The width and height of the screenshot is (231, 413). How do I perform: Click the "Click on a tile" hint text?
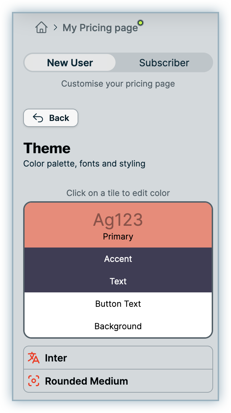pos(118,193)
